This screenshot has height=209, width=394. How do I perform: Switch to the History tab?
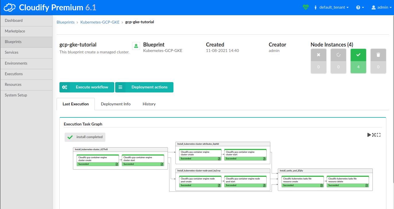point(149,104)
